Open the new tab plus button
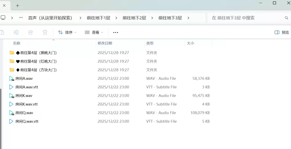The height and width of the screenshot is (149, 291). pos(17,5)
